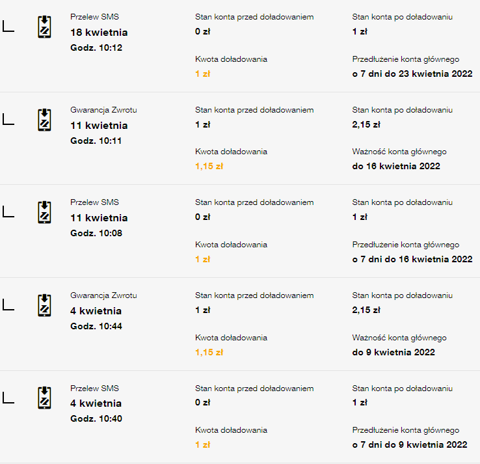This screenshot has height=464, width=480.
Task: Click phone top-up icon for 4 kwietnia Przelew SMS
Action: [x=44, y=398]
